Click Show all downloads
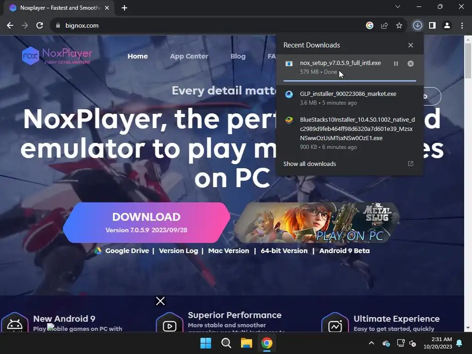Screen dimensions: 472x354 309,164
